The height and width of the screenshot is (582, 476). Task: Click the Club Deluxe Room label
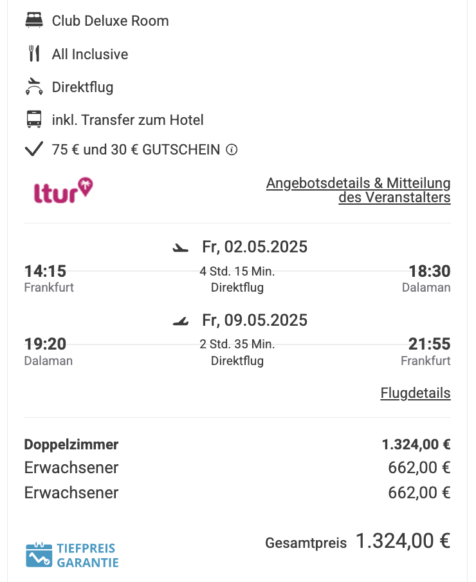[110, 21]
